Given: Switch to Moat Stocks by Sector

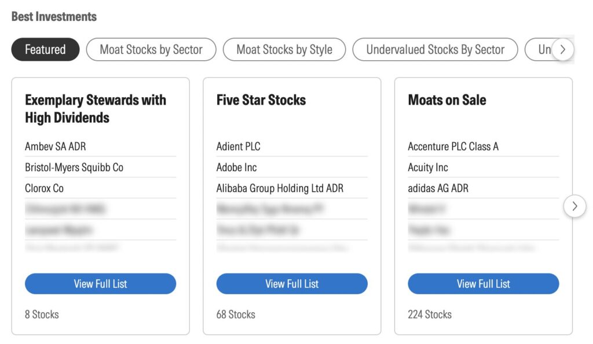Looking at the screenshot, I should pos(151,50).
